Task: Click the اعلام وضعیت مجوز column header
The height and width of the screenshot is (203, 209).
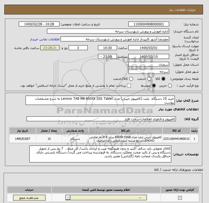Action: (106, 190)
